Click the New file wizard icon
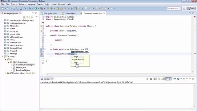Screen dimensions: 197x111 pyautogui.click(x=2, y=8)
